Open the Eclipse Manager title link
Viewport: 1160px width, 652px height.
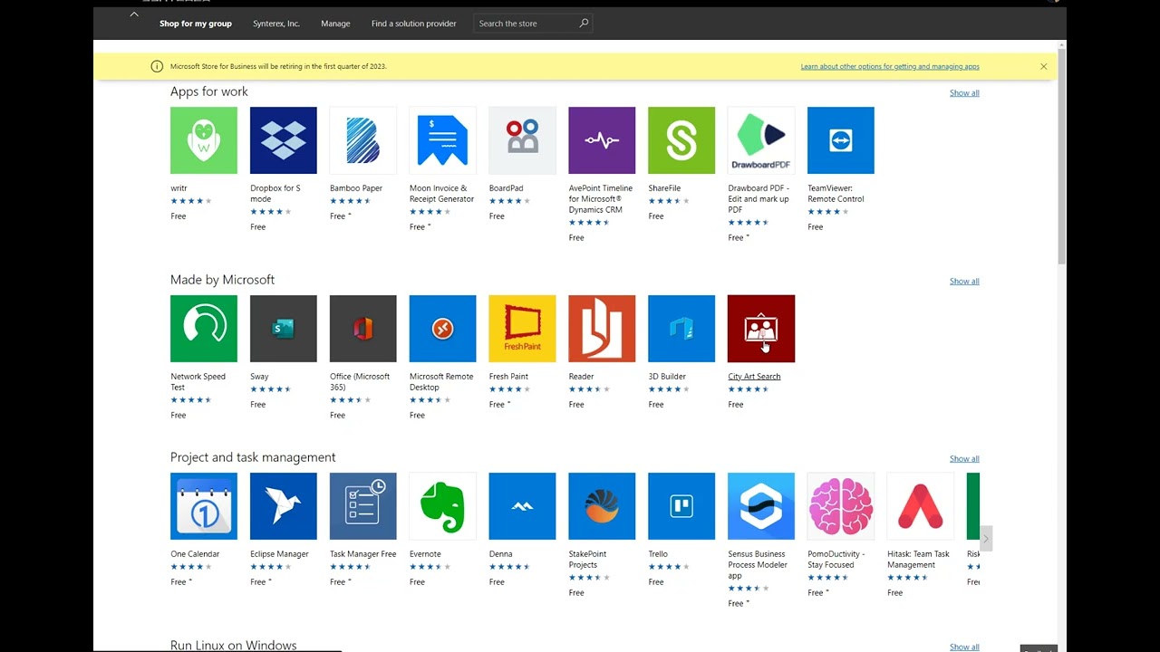click(x=279, y=554)
